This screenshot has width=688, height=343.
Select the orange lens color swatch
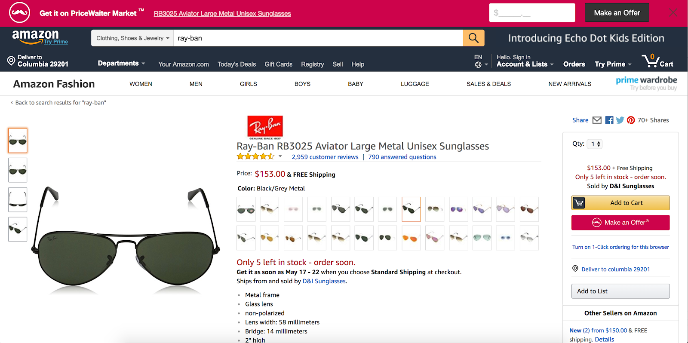411,238
